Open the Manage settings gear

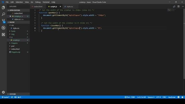(3, 92)
